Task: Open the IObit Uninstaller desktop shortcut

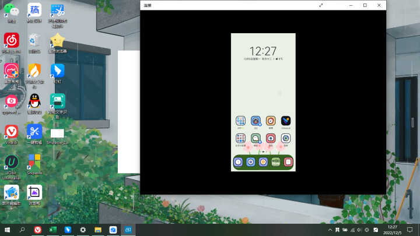Action: pyautogui.click(x=12, y=167)
